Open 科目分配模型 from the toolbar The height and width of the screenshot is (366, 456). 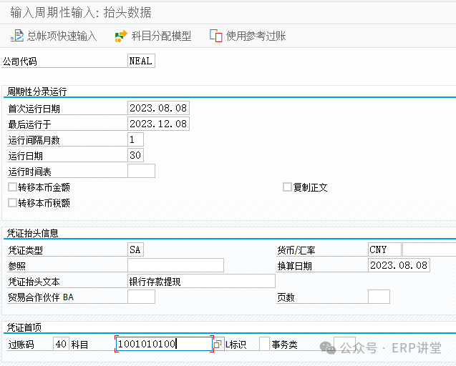[121, 36]
